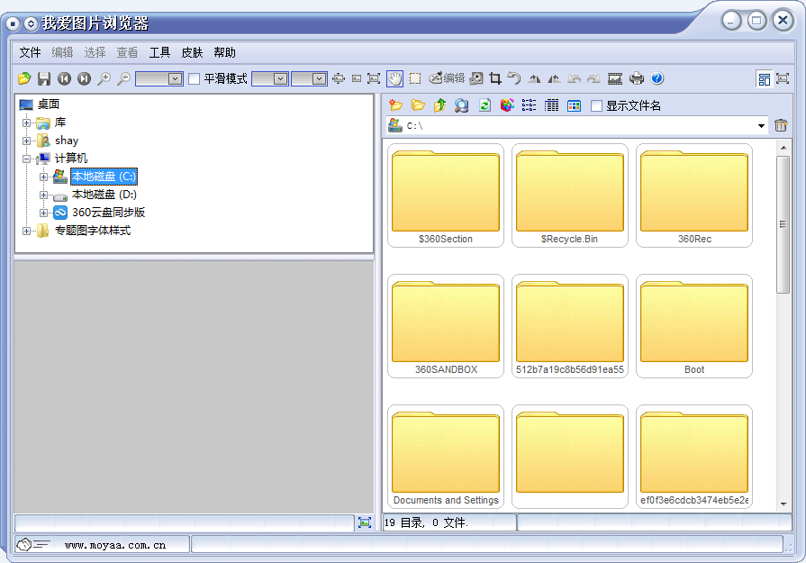Open the 皮肤 menu
Viewport: 806px width, 563px height.
click(x=192, y=53)
